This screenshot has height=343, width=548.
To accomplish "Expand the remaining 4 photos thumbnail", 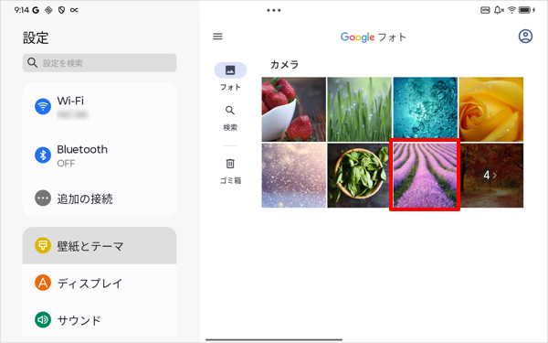I will click(x=490, y=176).
